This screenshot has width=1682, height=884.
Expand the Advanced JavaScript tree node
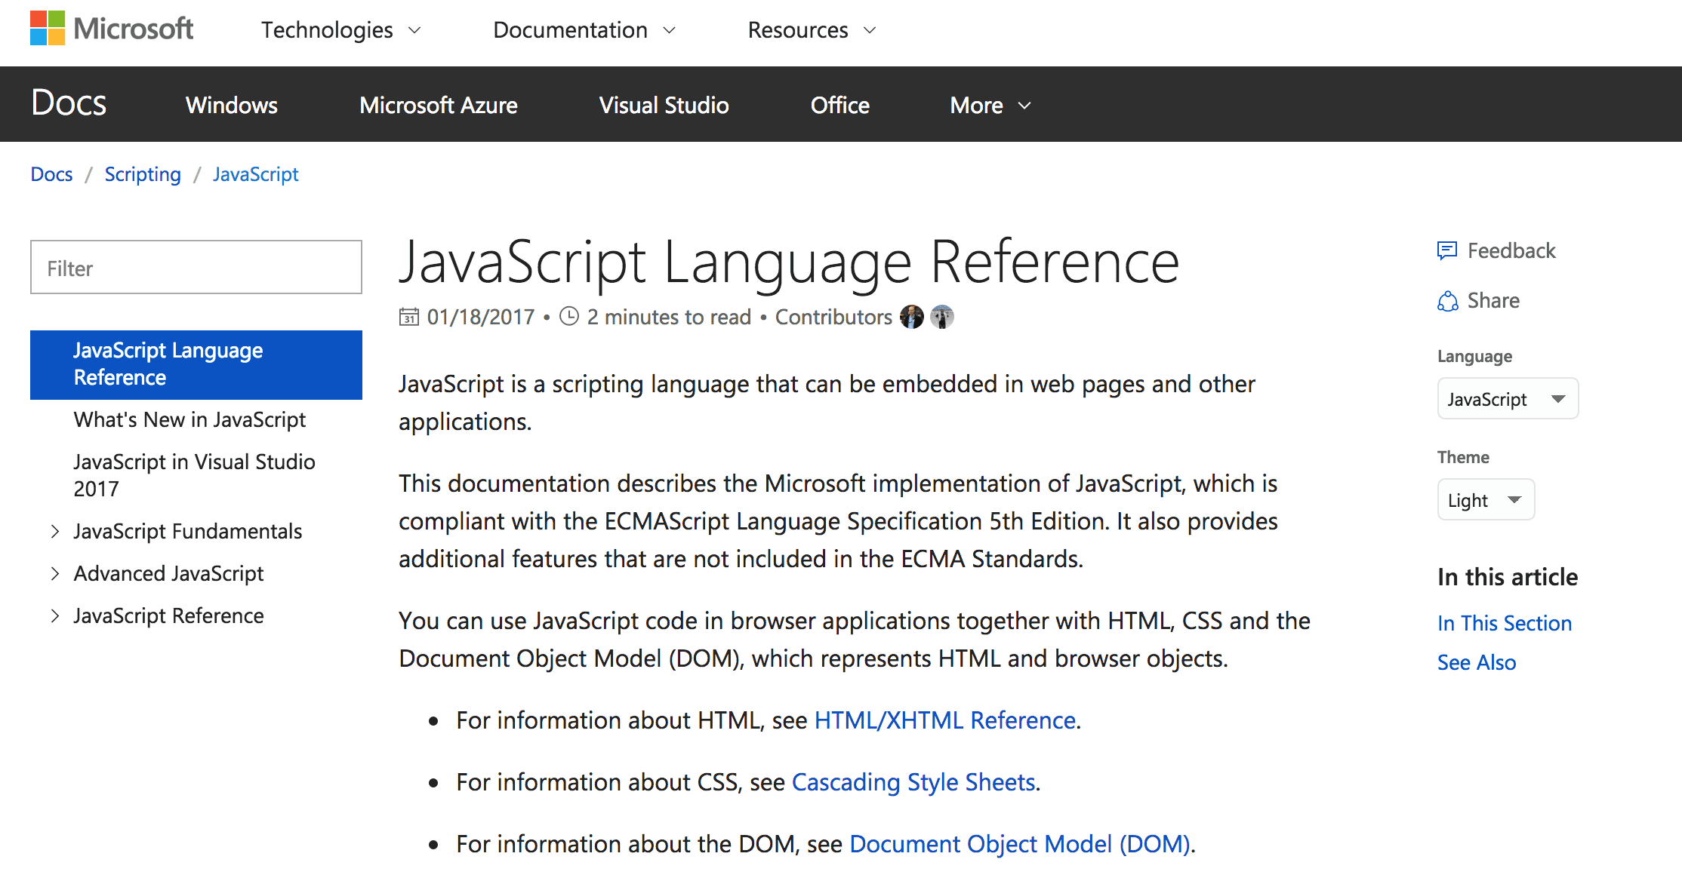[54, 574]
